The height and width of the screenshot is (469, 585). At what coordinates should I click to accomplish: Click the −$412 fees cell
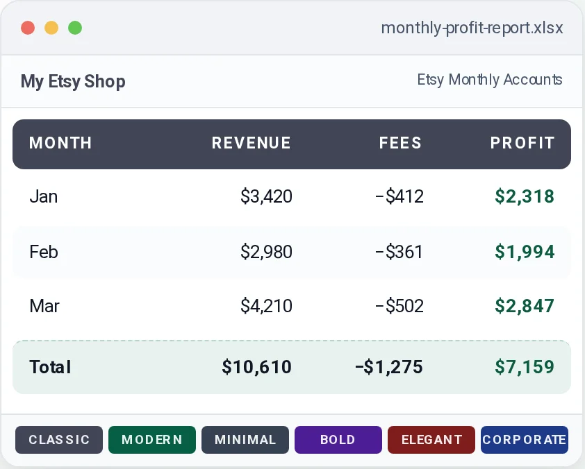399,196
